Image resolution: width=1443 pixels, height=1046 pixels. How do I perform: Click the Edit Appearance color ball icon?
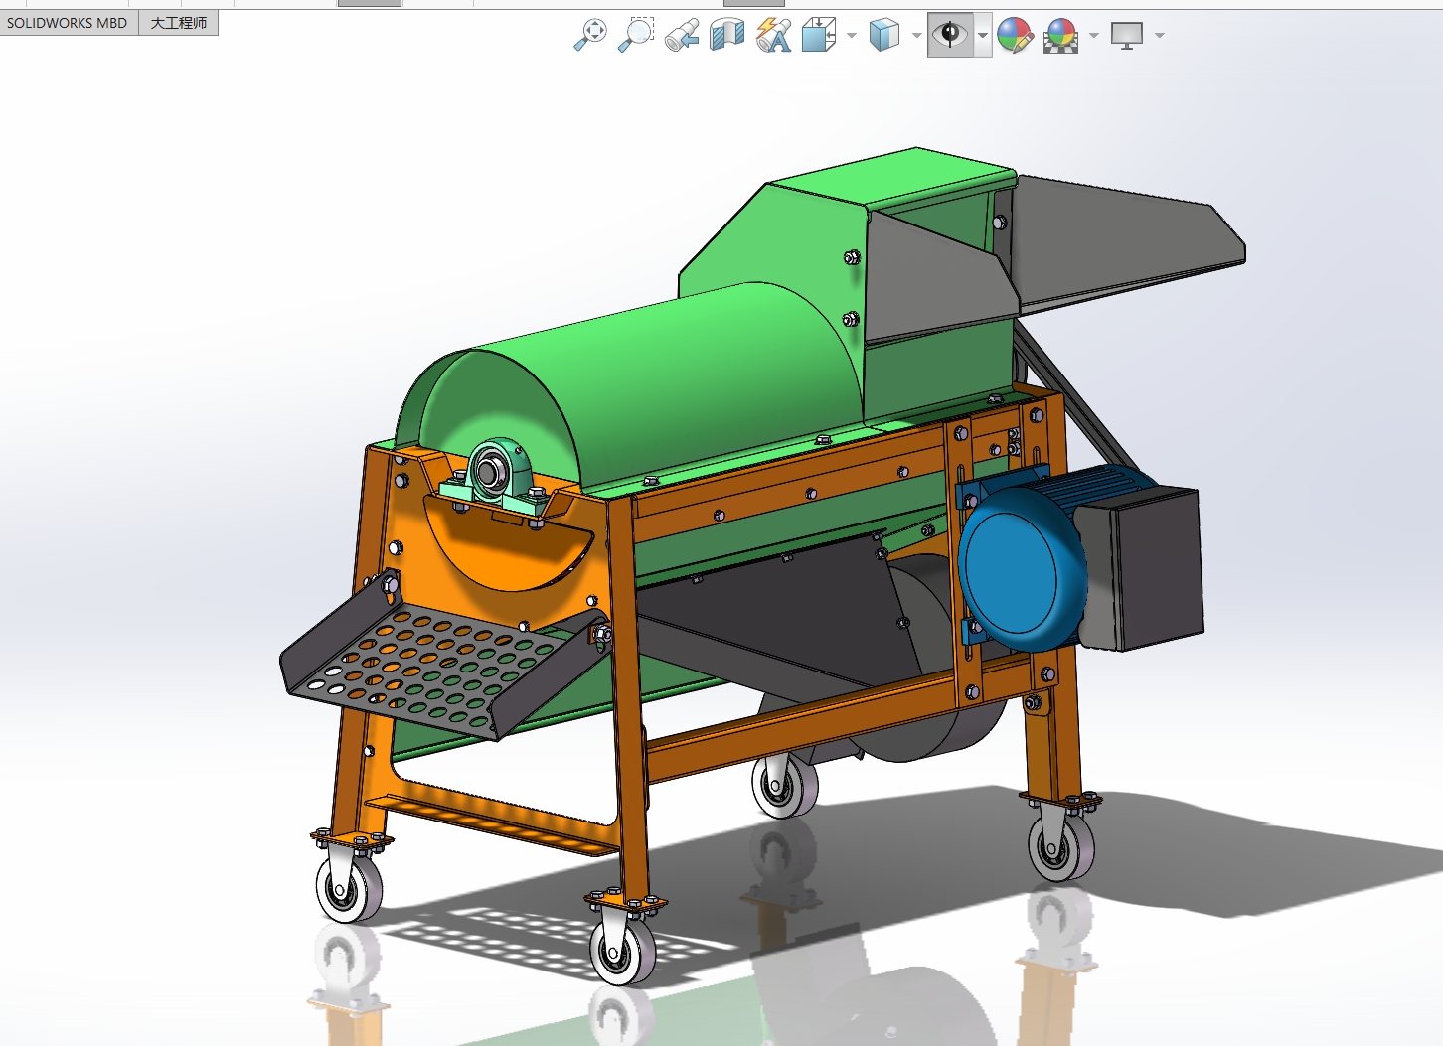[x=1015, y=35]
